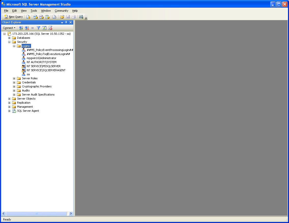Select the Management folder label
The height and width of the screenshot is (223, 289).
25,107
